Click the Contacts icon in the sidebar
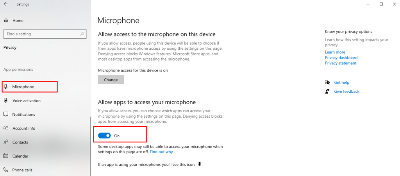The width and height of the screenshot is (400, 176). [x=6, y=142]
